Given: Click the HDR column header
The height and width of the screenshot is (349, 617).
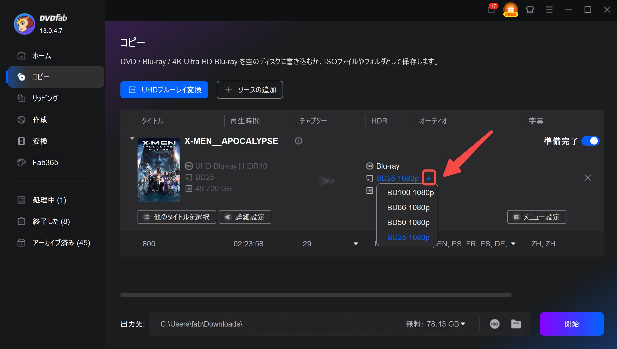Looking at the screenshot, I should tap(379, 121).
